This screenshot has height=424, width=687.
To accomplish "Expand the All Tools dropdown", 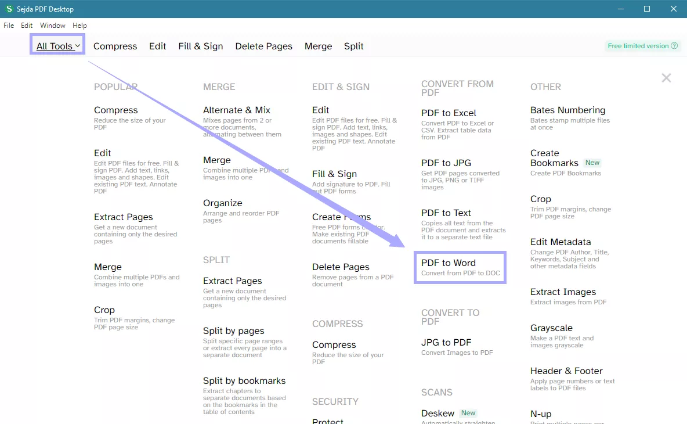I will point(58,46).
